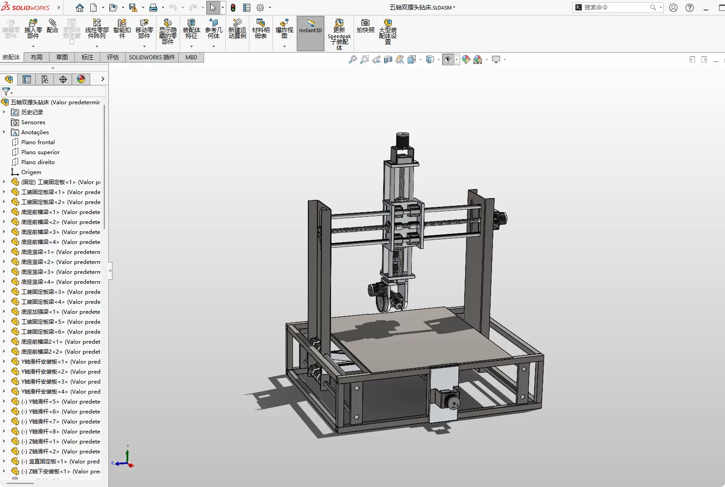Click 大型装配体设置 tool
The width and height of the screenshot is (725, 487).
pos(388,31)
